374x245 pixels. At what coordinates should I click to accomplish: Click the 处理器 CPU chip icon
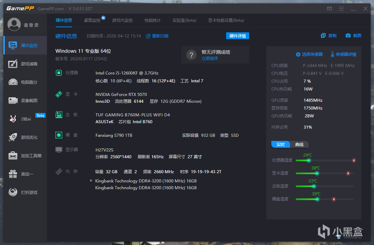point(59,73)
